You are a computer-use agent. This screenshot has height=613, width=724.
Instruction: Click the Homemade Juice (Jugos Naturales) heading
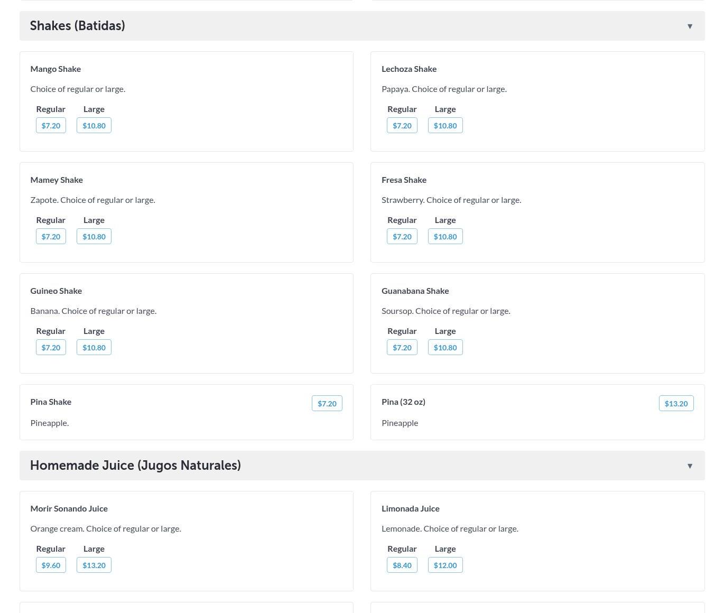[x=135, y=466]
